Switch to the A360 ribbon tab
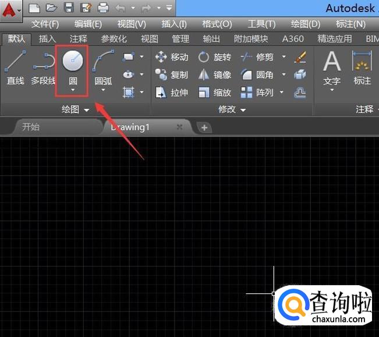 [293, 39]
